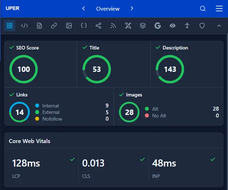This screenshot has height=190, width=228.
Task: Open the Description card label
Action: tap(175, 48)
